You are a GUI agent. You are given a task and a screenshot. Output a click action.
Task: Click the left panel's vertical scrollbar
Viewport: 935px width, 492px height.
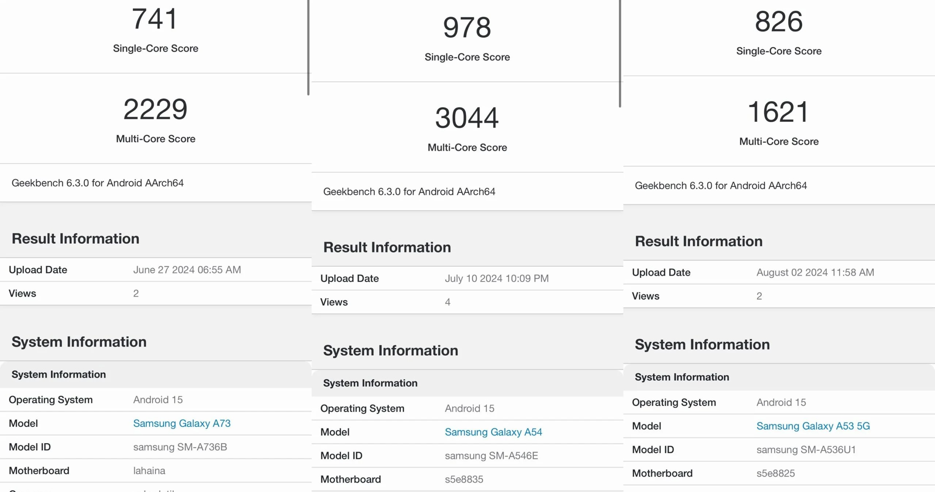click(x=308, y=47)
